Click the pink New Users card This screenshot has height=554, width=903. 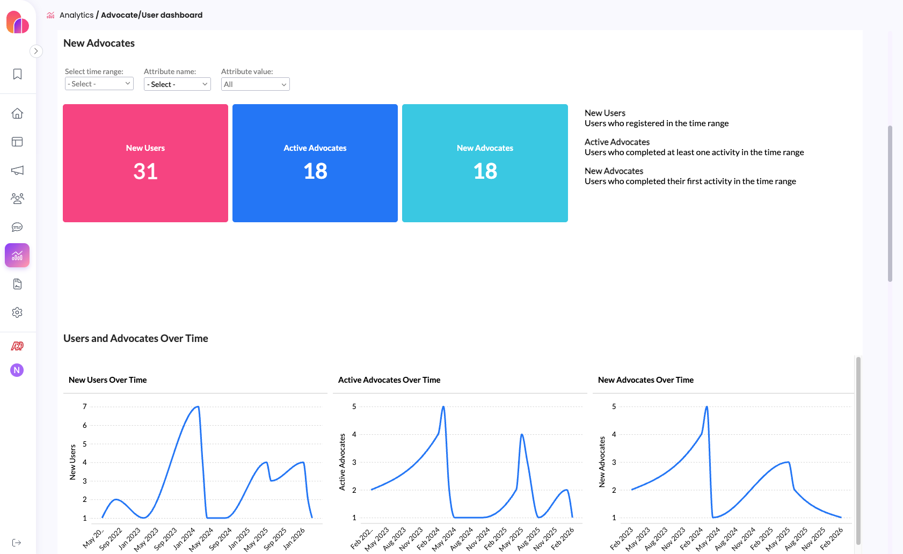coord(145,163)
